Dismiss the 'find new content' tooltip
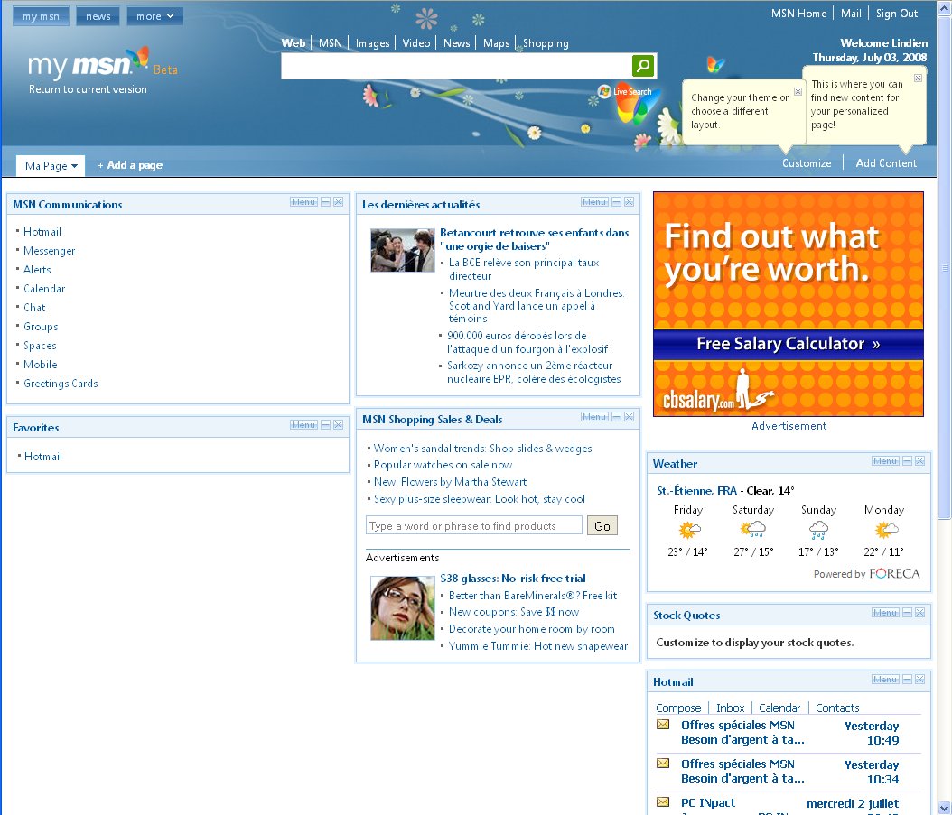This screenshot has width=952, height=815. coord(918,79)
